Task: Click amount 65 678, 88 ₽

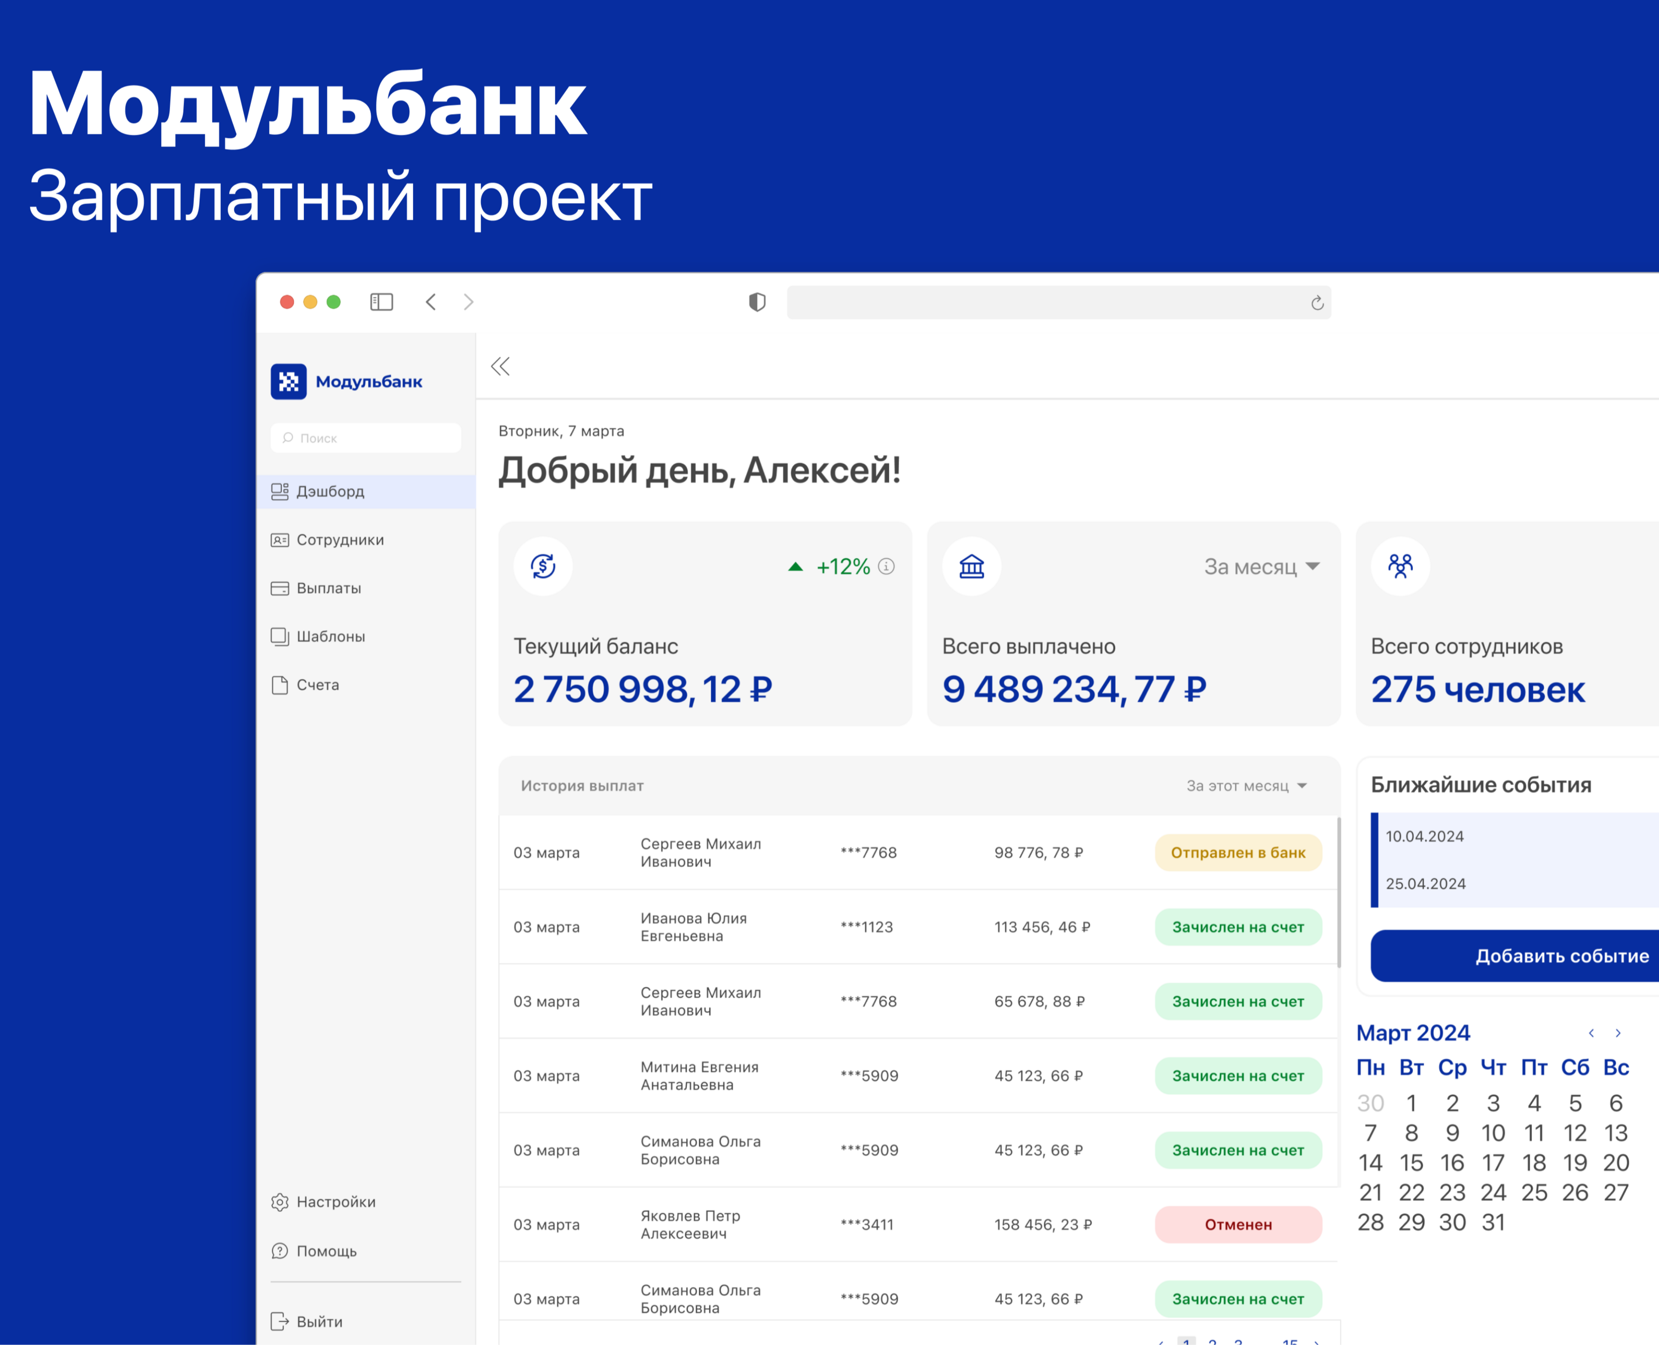Action: tap(1039, 1001)
